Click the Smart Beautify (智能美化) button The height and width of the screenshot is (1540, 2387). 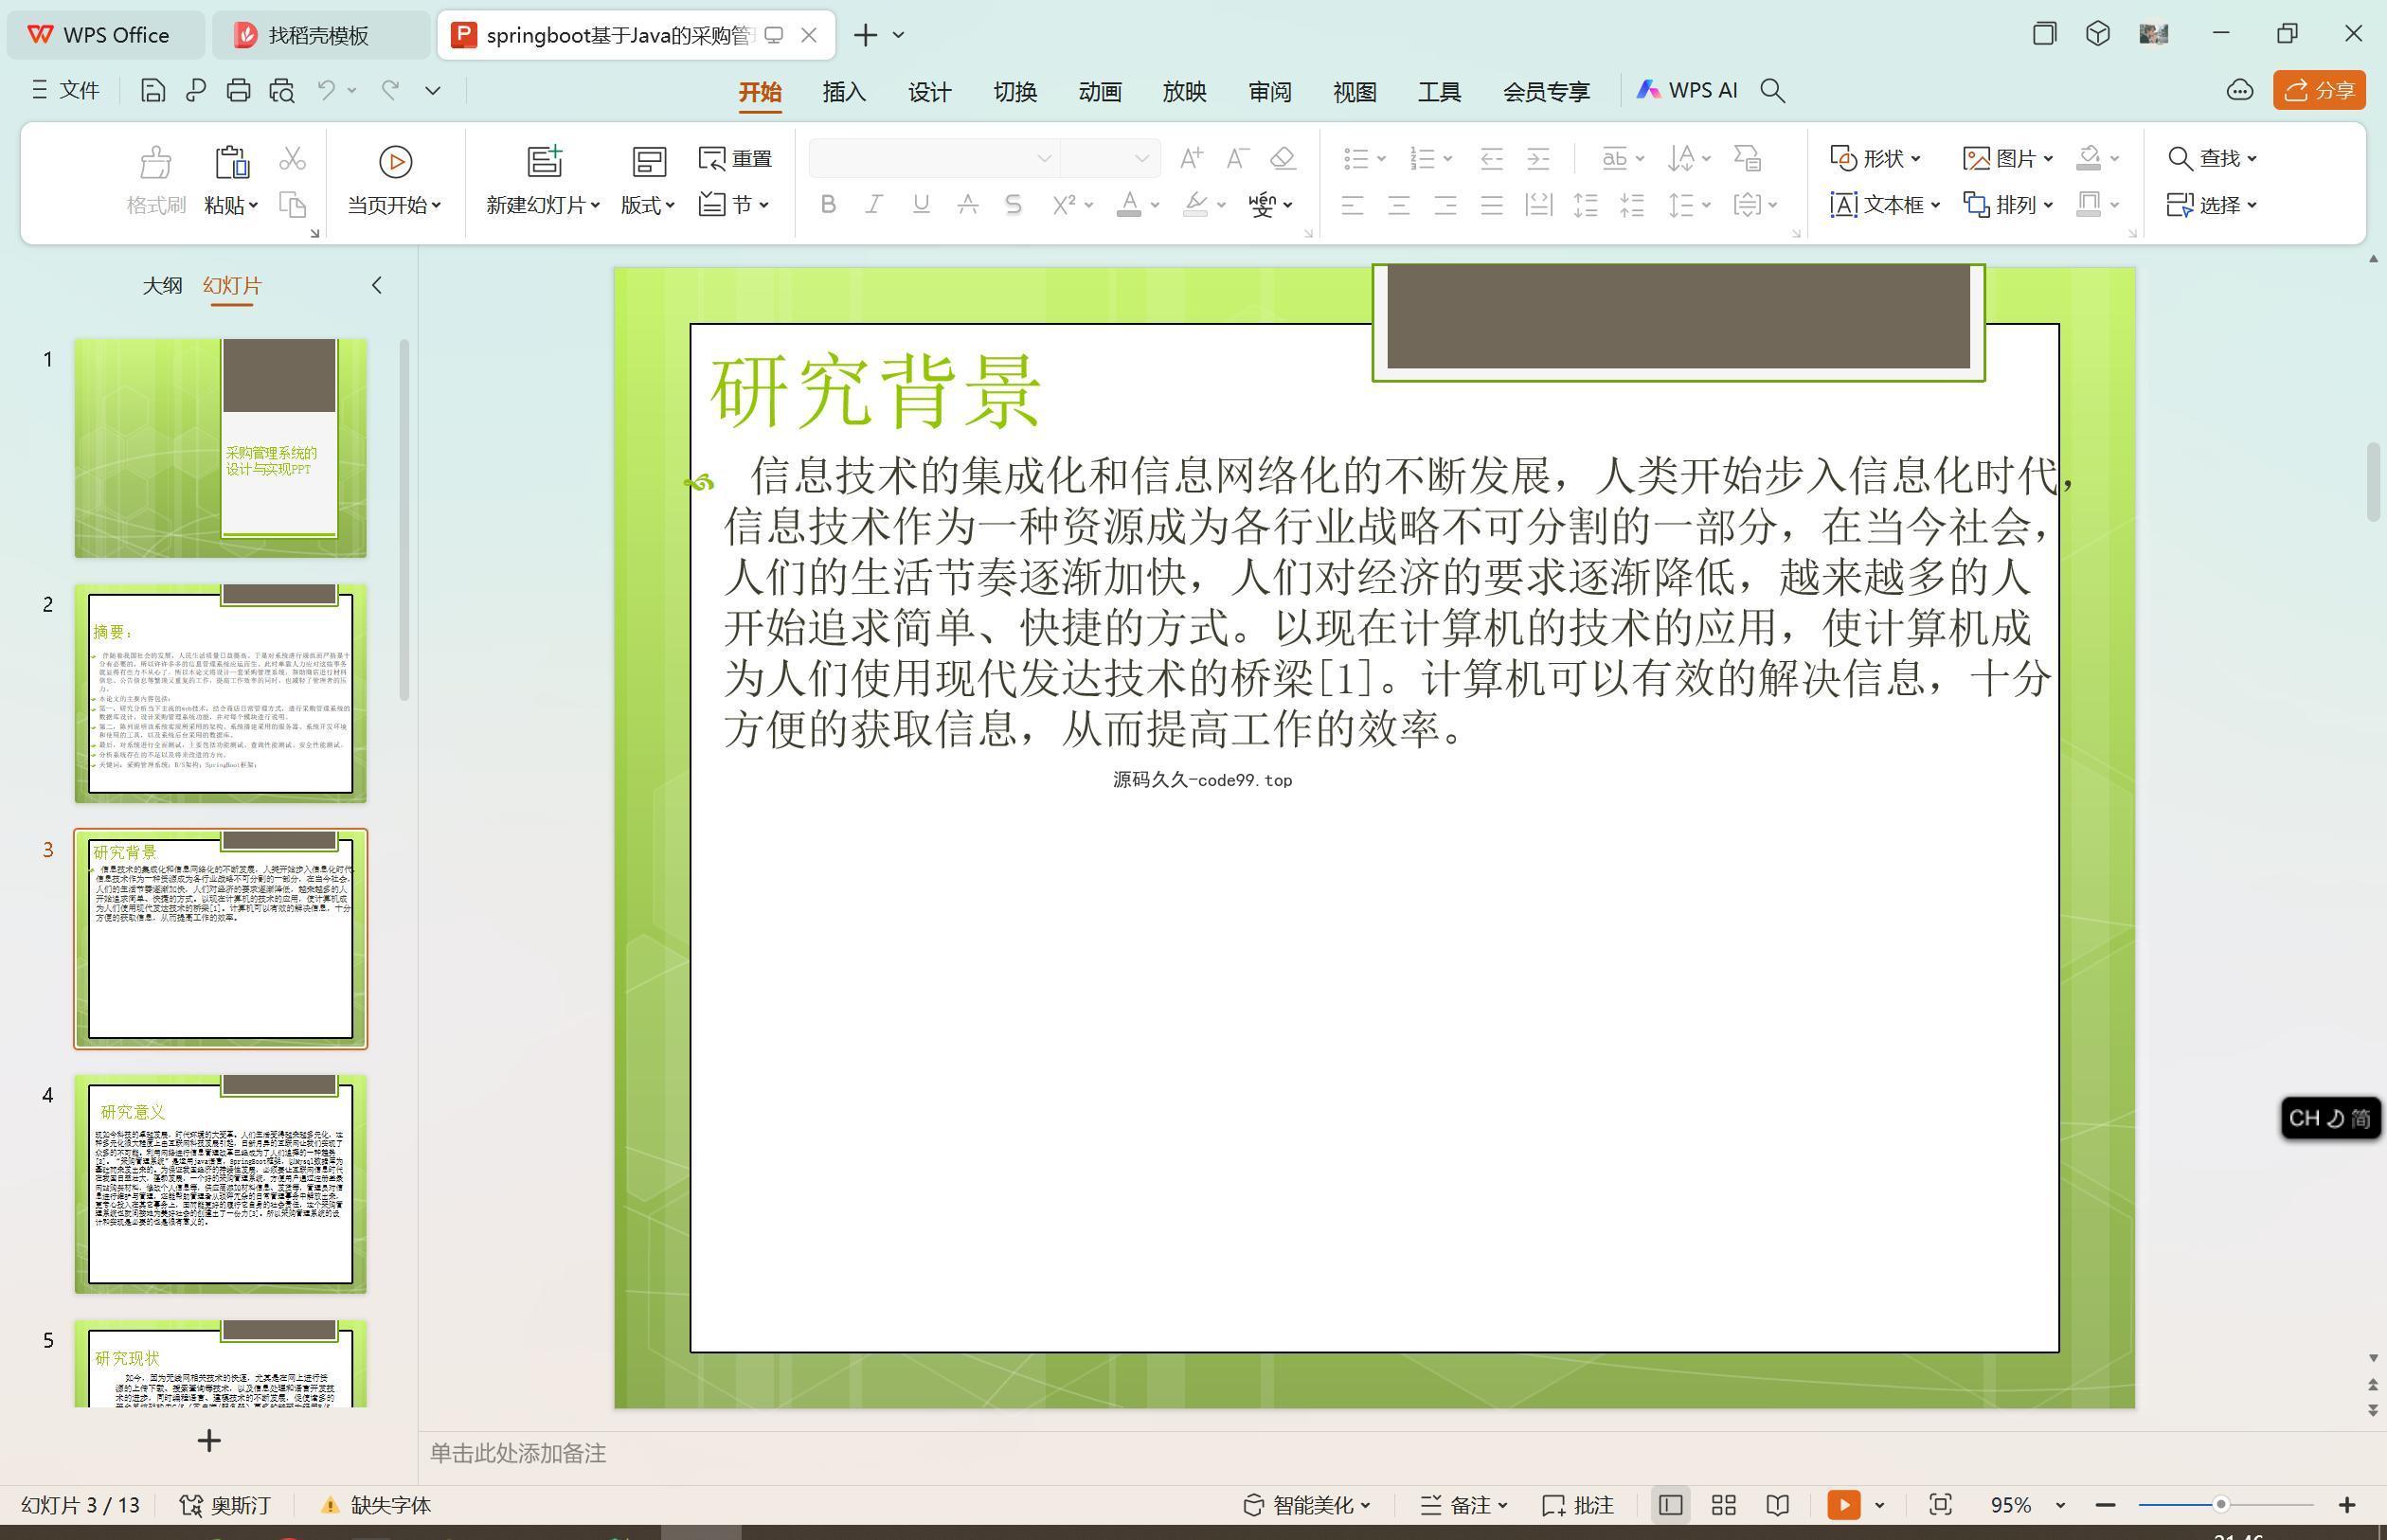pos(1306,1505)
